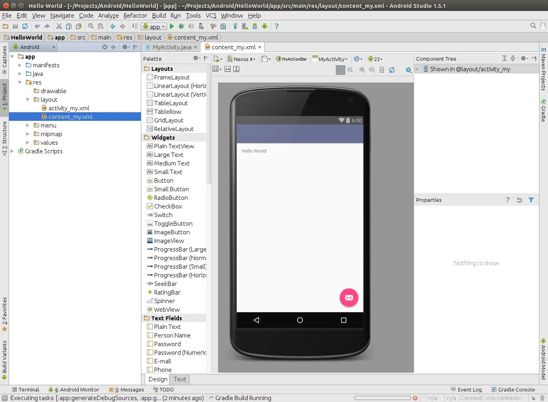Click the Properties panel filter icon
The width and height of the screenshot is (548, 402).
[x=531, y=200]
